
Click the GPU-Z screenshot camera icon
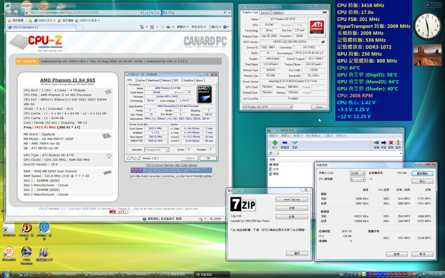325,13
